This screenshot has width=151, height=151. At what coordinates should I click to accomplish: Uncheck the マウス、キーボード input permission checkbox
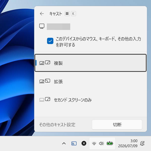point(50,41)
